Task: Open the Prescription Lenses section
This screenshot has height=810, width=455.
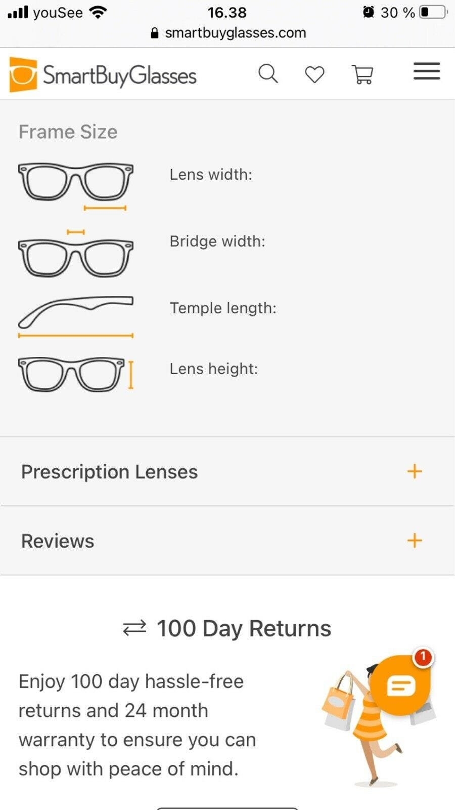Action: pos(109,472)
